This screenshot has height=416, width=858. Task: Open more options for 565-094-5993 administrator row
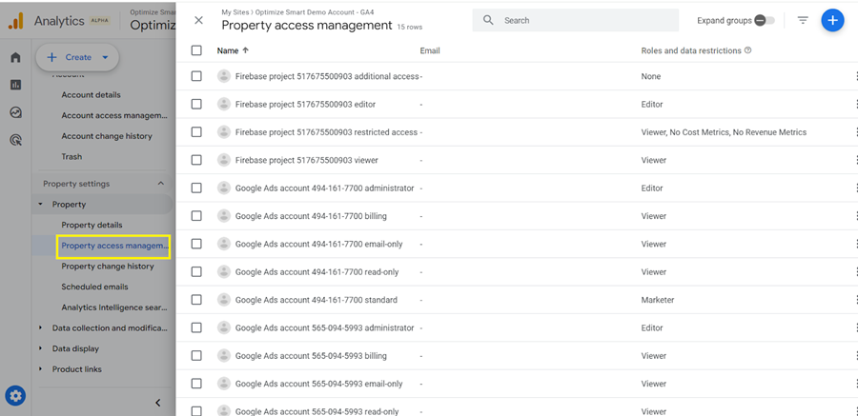pyautogui.click(x=855, y=328)
